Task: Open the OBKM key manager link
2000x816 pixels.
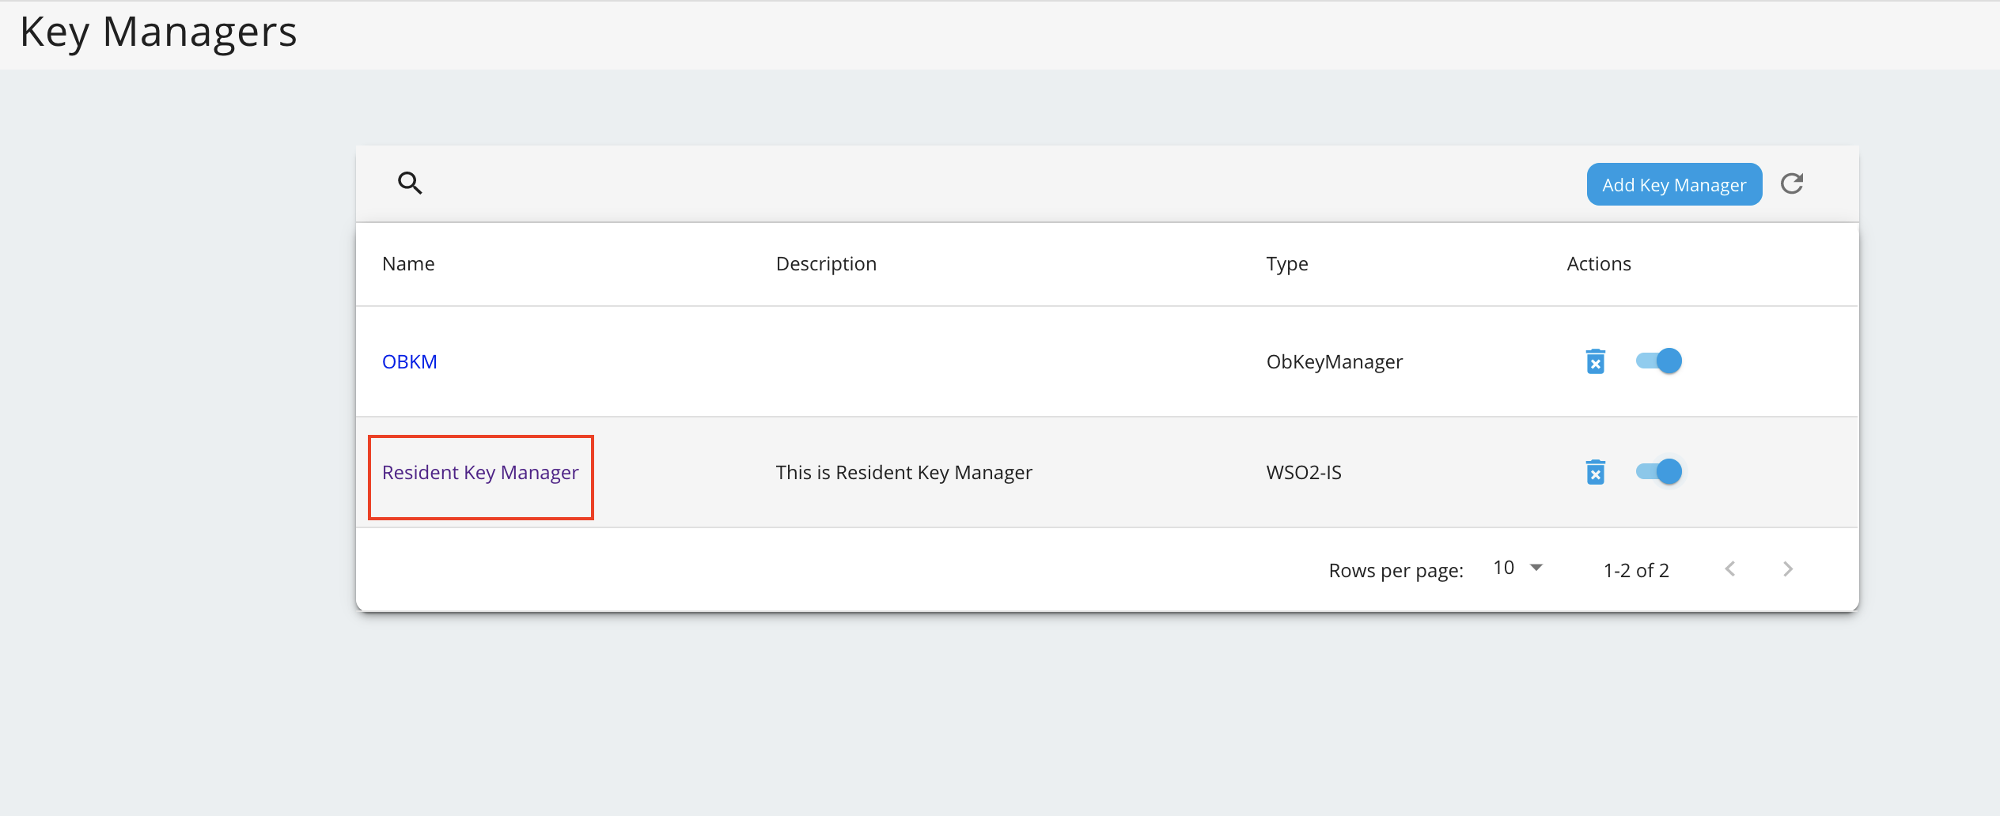Action: pyautogui.click(x=410, y=361)
